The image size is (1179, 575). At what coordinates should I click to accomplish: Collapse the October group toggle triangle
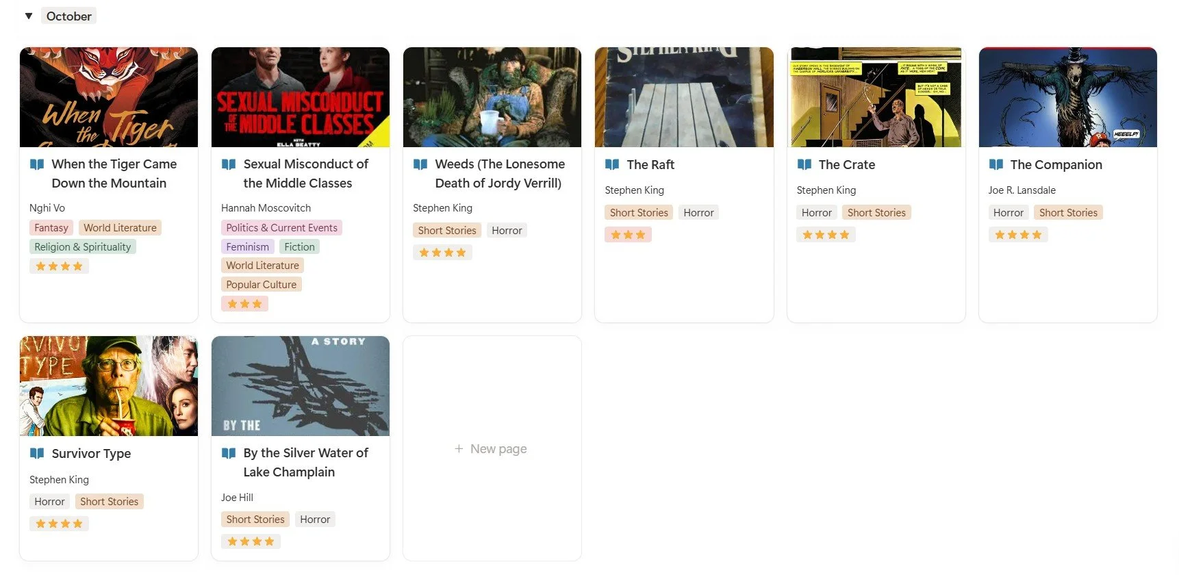tap(29, 16)
